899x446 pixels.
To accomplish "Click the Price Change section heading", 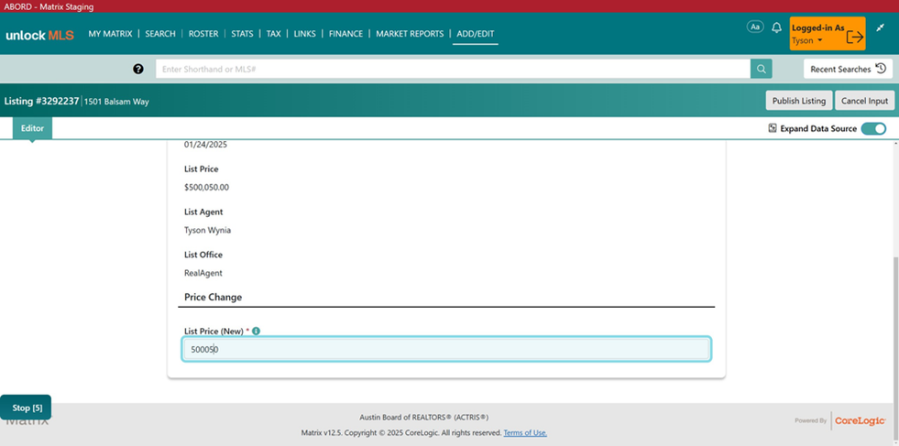I will coord(213,298).
